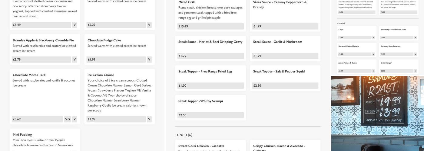Select the Sweet Chilli Chicken - Ciabatta item
Screen dimensions: 424x151
[201, 146]
